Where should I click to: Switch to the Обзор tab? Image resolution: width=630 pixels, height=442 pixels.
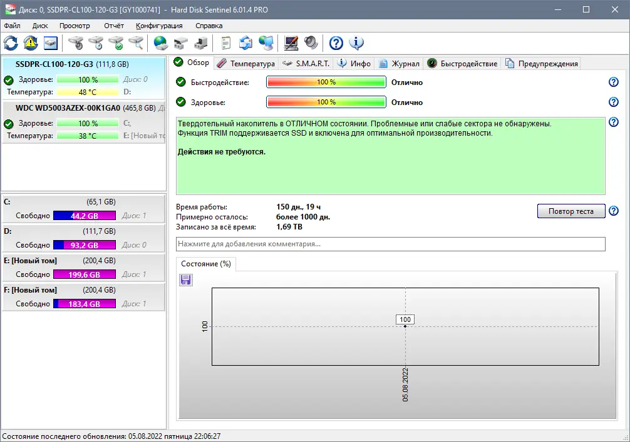point(192,63)
